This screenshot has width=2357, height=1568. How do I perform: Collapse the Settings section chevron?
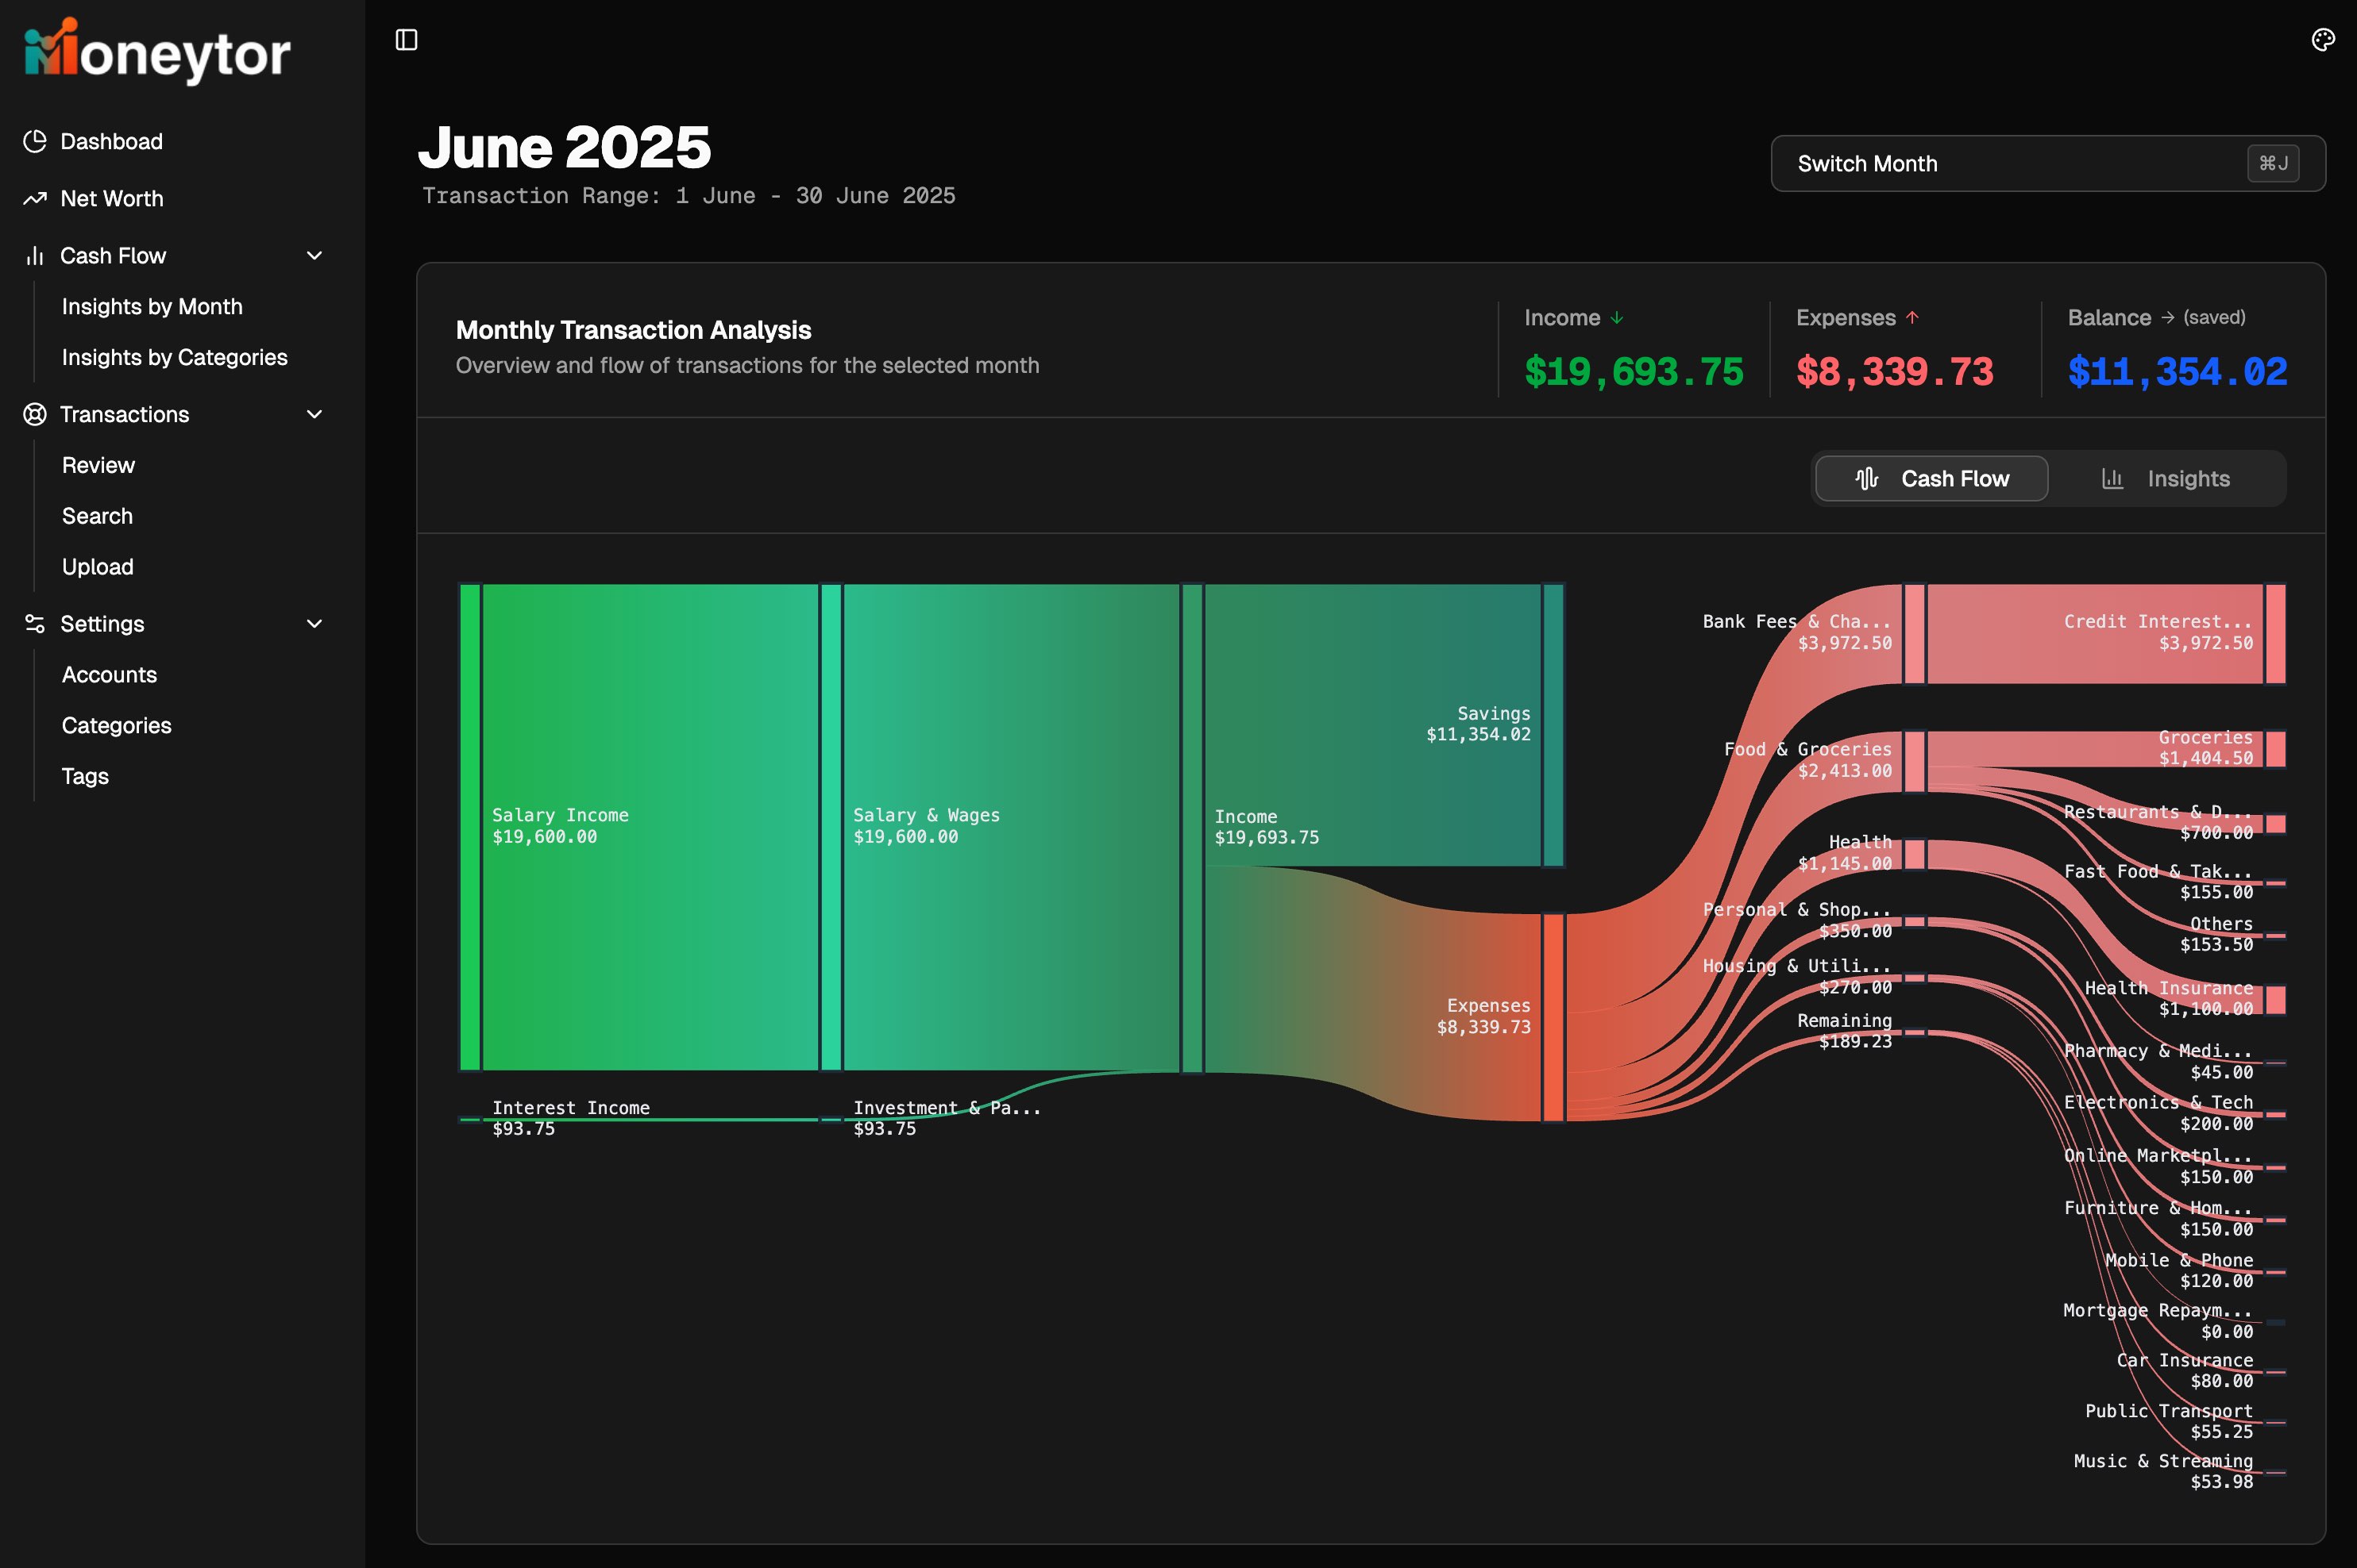coord(314,623)
